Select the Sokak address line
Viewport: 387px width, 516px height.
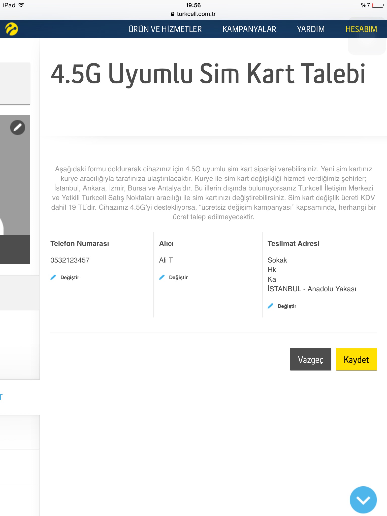(x=277, y=260)
